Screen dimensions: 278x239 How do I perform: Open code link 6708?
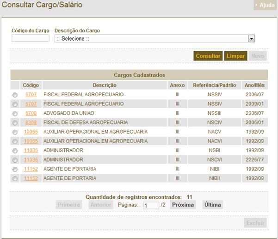coord(31,113)
